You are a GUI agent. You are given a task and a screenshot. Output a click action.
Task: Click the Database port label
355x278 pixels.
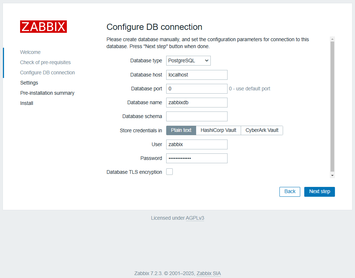pos(146,89)
